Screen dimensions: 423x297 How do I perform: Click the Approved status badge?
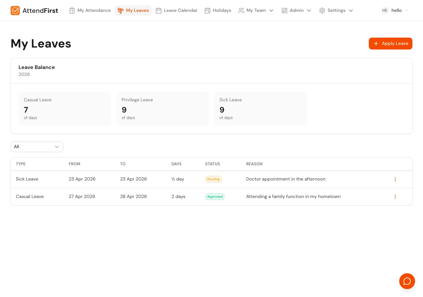click(215, 196)
